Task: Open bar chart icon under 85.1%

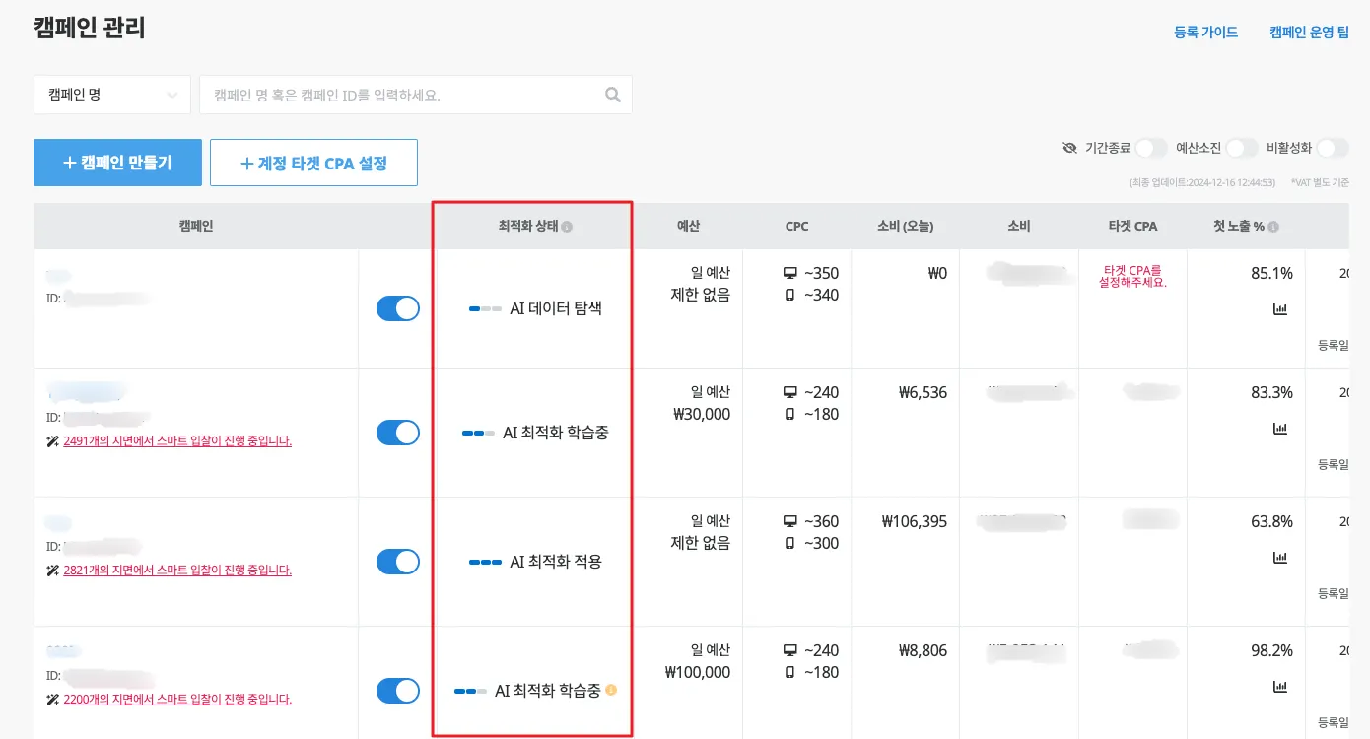Action: (1280, 309)
